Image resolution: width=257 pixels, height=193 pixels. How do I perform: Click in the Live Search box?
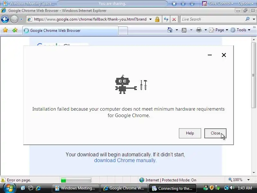[x=213, y=19]
